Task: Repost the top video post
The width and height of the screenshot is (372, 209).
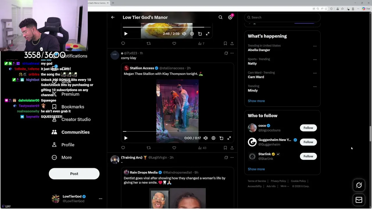Action: point(149,43)
